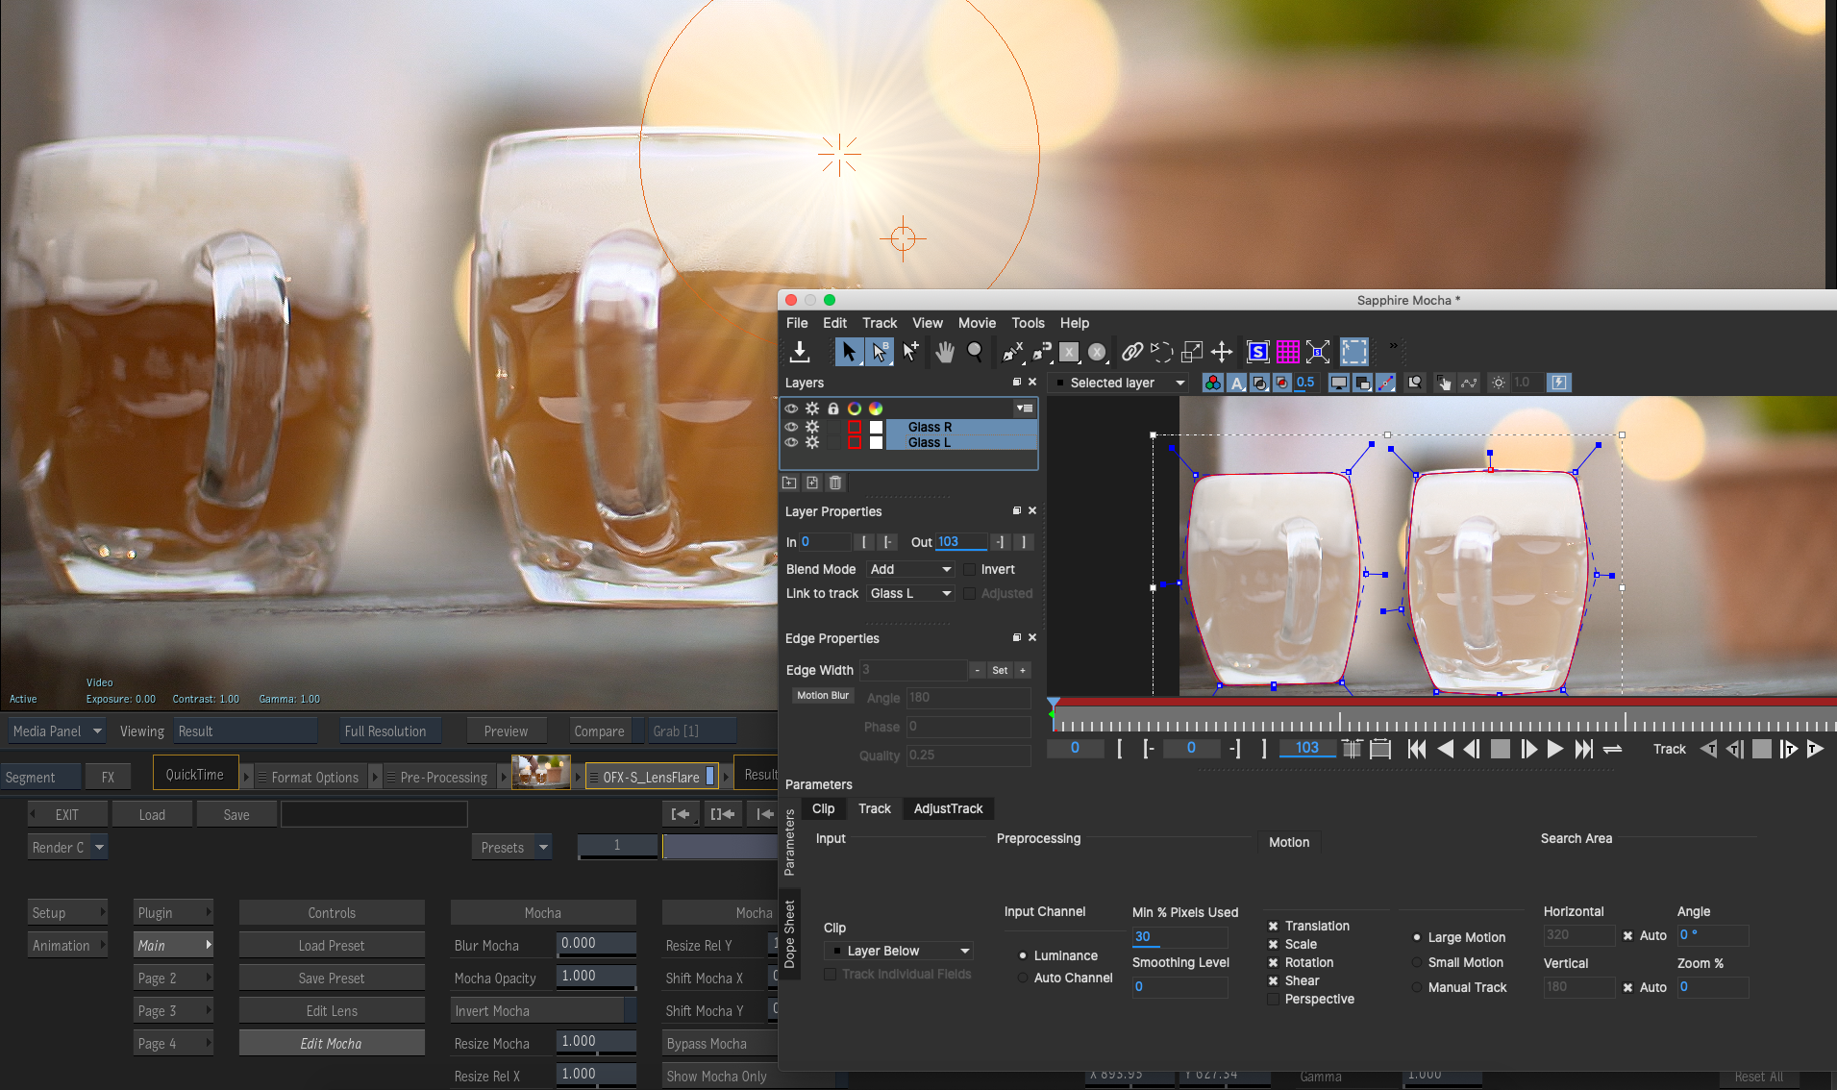Select the Rotate tool
This screenshot has height=1090, width=1837.
point(1161,352)
